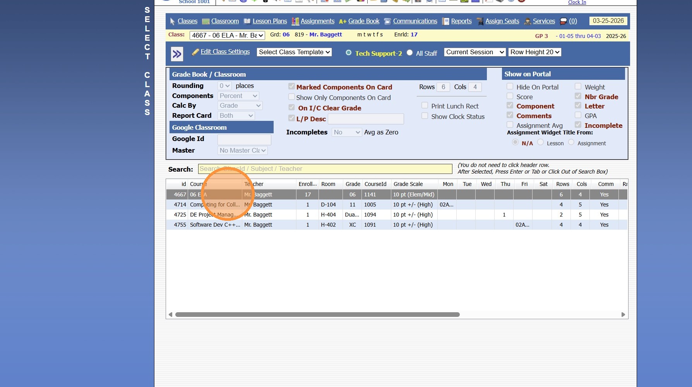Click the Assignments books icon
Screen dimensions: 692x387
coord(295,21)
